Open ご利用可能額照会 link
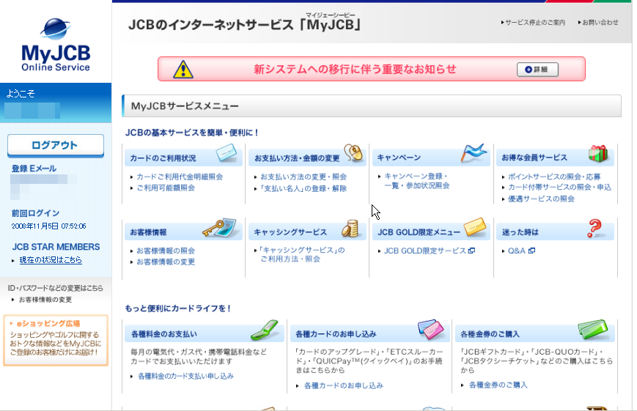 pyautogui.click(x=166, y=188)
